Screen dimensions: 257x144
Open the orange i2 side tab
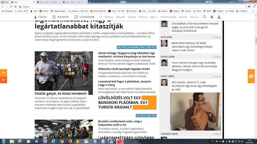251,76
